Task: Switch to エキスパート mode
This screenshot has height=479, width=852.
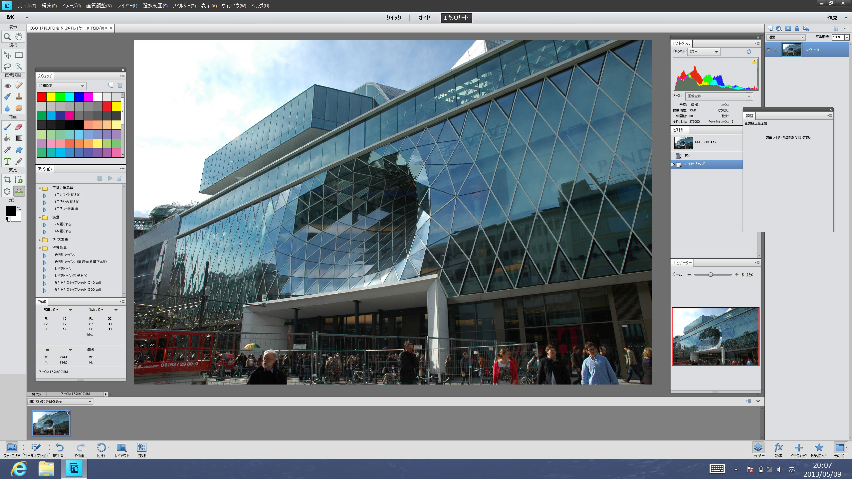Action: click(456, 18)
